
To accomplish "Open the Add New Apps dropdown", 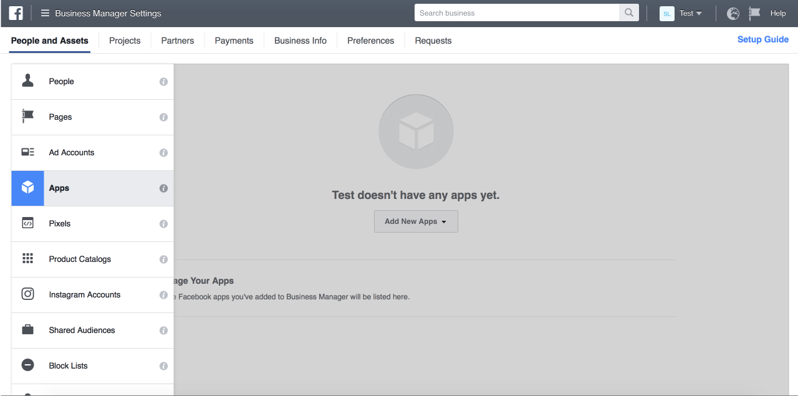I will click(416, 221).
